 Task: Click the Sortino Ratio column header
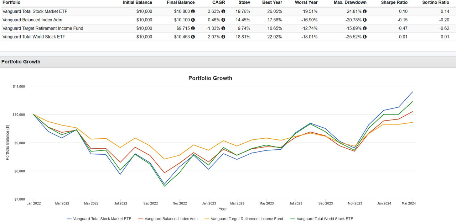(x=436, y=2)
